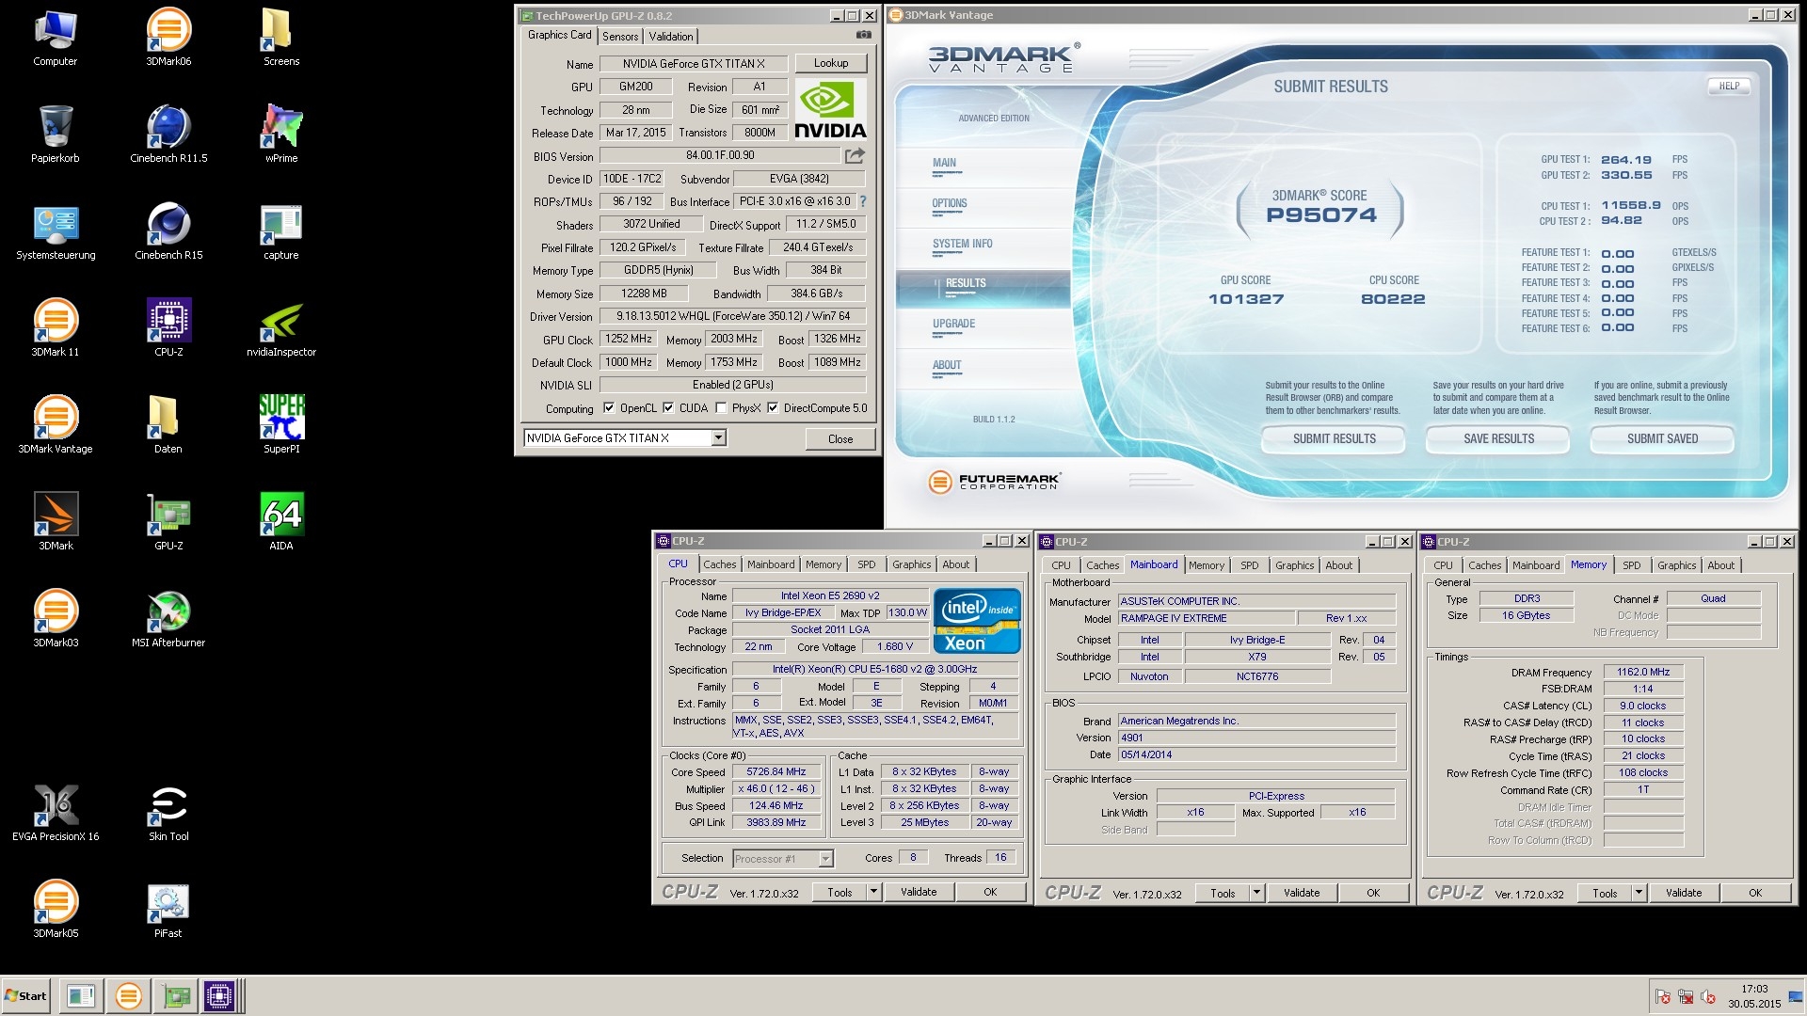Expand Tools dropdown in Memory tab window
1807x1016 pixels.
point(1639,893)
